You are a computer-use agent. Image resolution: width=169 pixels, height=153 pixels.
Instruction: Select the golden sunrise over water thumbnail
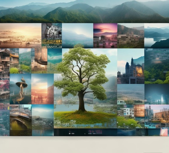(21, 36)
